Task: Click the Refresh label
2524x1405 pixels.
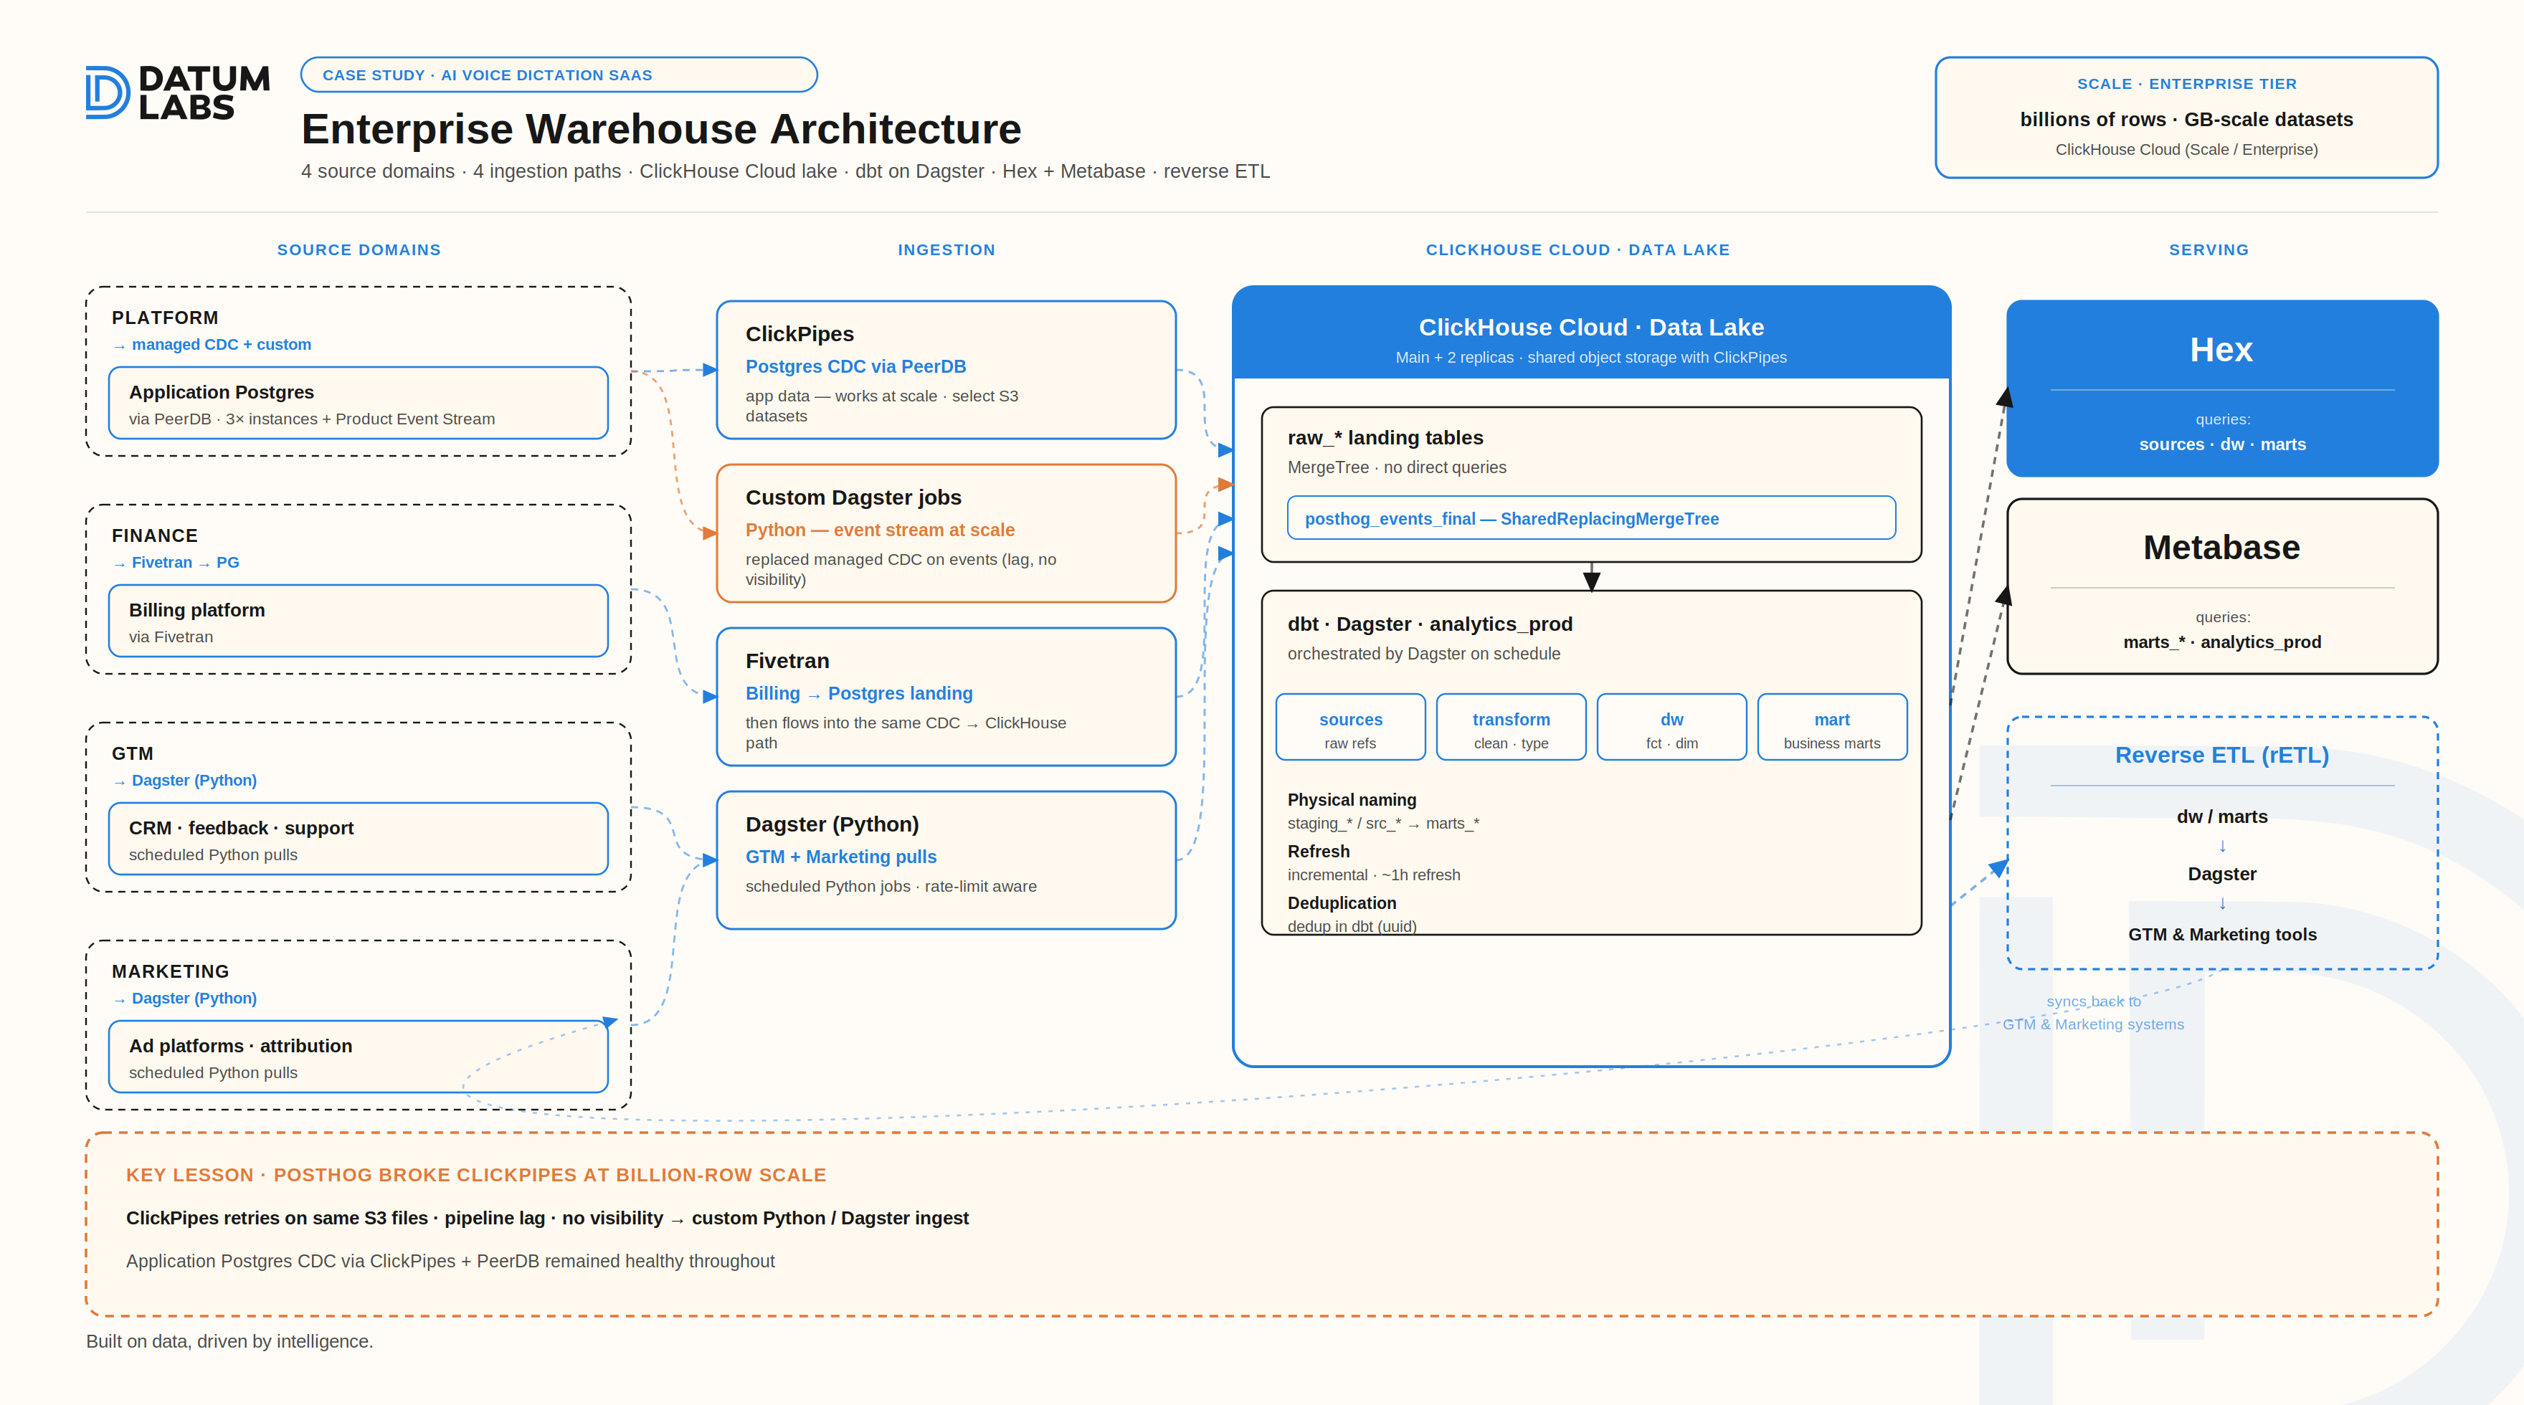Action: coord(1318,852)
